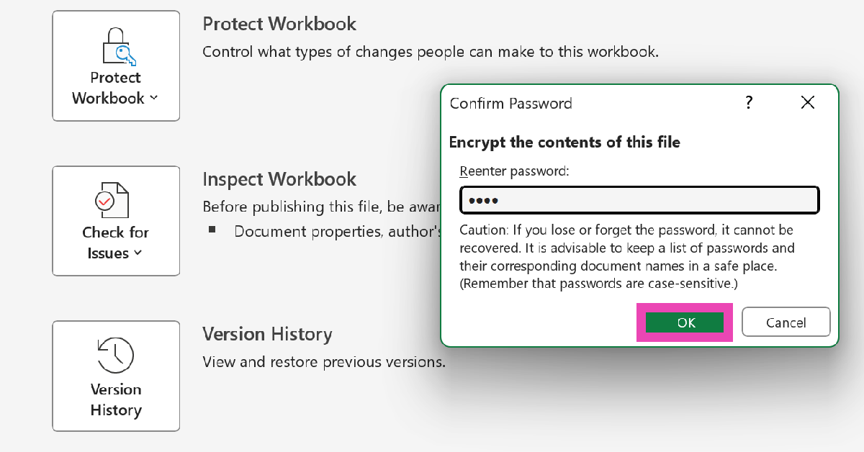Click the 'Encrypt the contents of this file' text
Viewport: 864px width, 452px height.
pyautogui.click(x=564, y=142)
